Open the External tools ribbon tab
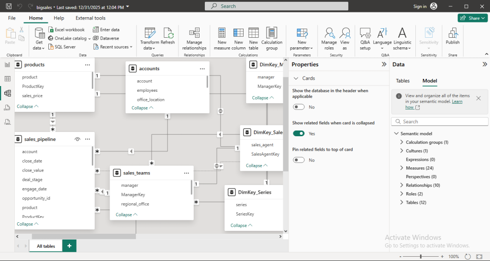 90,18
